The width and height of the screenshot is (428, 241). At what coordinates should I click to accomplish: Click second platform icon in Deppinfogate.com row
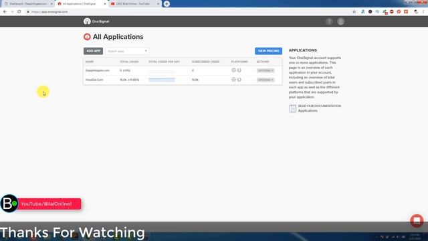pos(239,70)
